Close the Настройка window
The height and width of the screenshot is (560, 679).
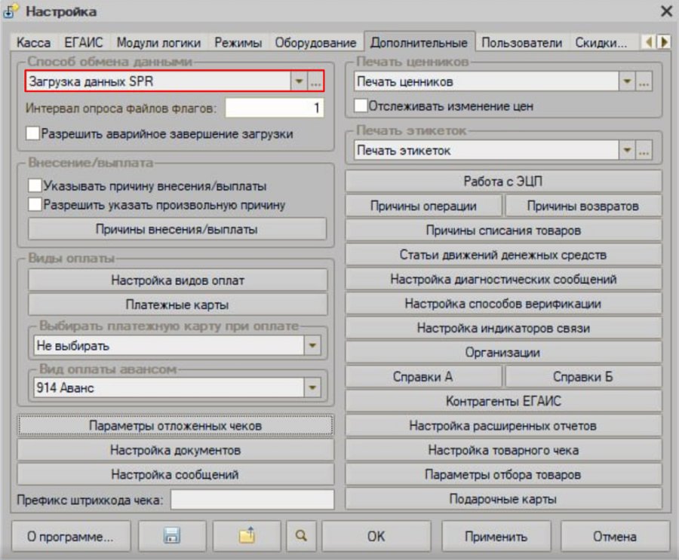click(666, 11)
